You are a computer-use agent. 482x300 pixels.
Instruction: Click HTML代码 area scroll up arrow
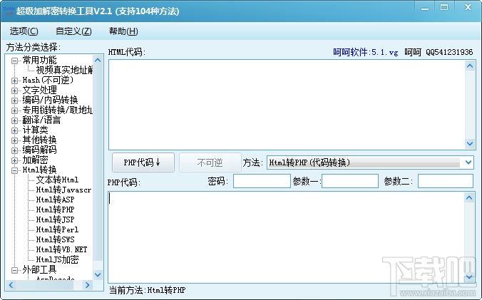point(470,66)
